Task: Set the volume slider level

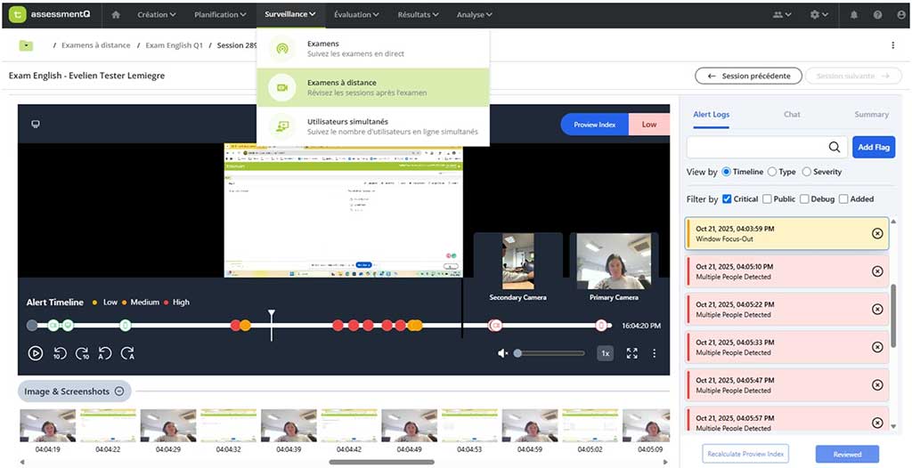Action: pos(550,353)
